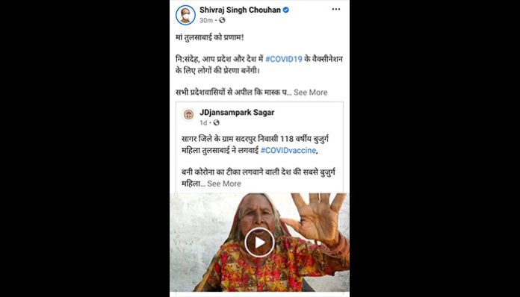Click the greeting line ending in प्रणाम
Image resolution: width=520 pixels, height=297 pixels.
pyautogui.click(x=210, y=37)
